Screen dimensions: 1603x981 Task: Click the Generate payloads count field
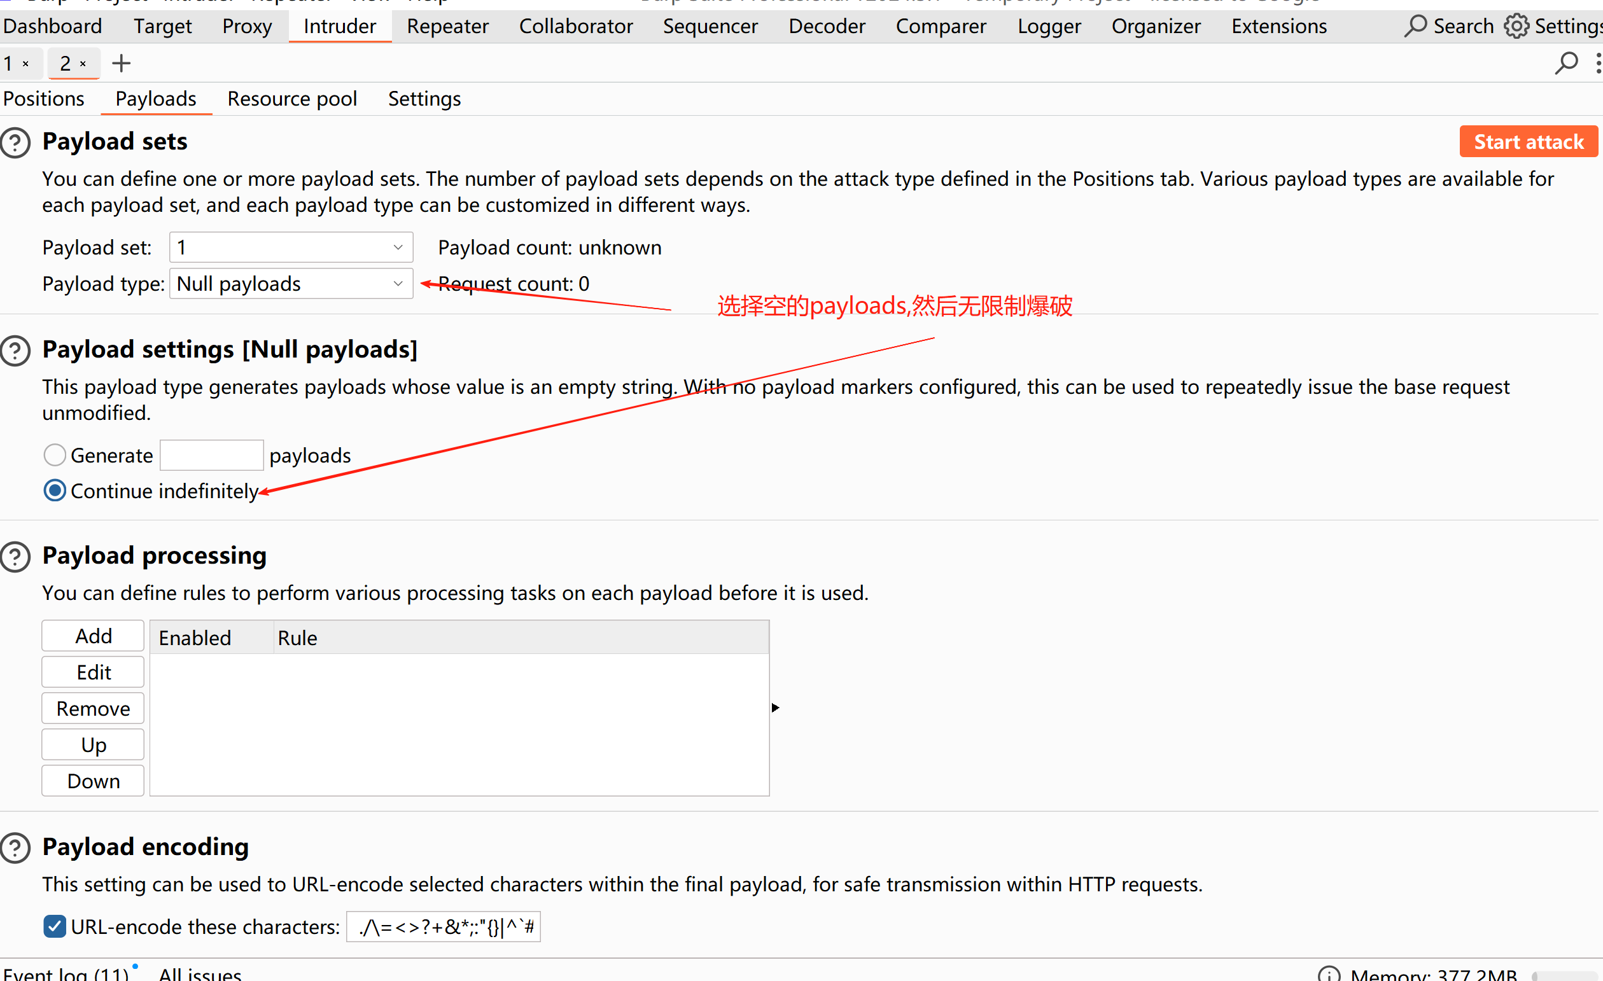211,456
